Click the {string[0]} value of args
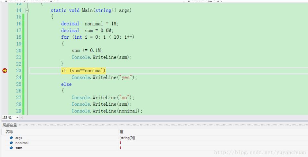 point(127,138)
